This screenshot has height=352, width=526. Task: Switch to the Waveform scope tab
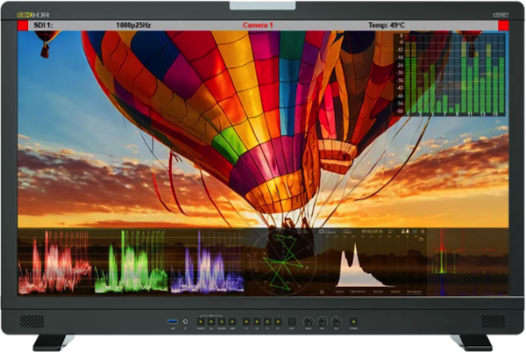click(x=359, y=291)
